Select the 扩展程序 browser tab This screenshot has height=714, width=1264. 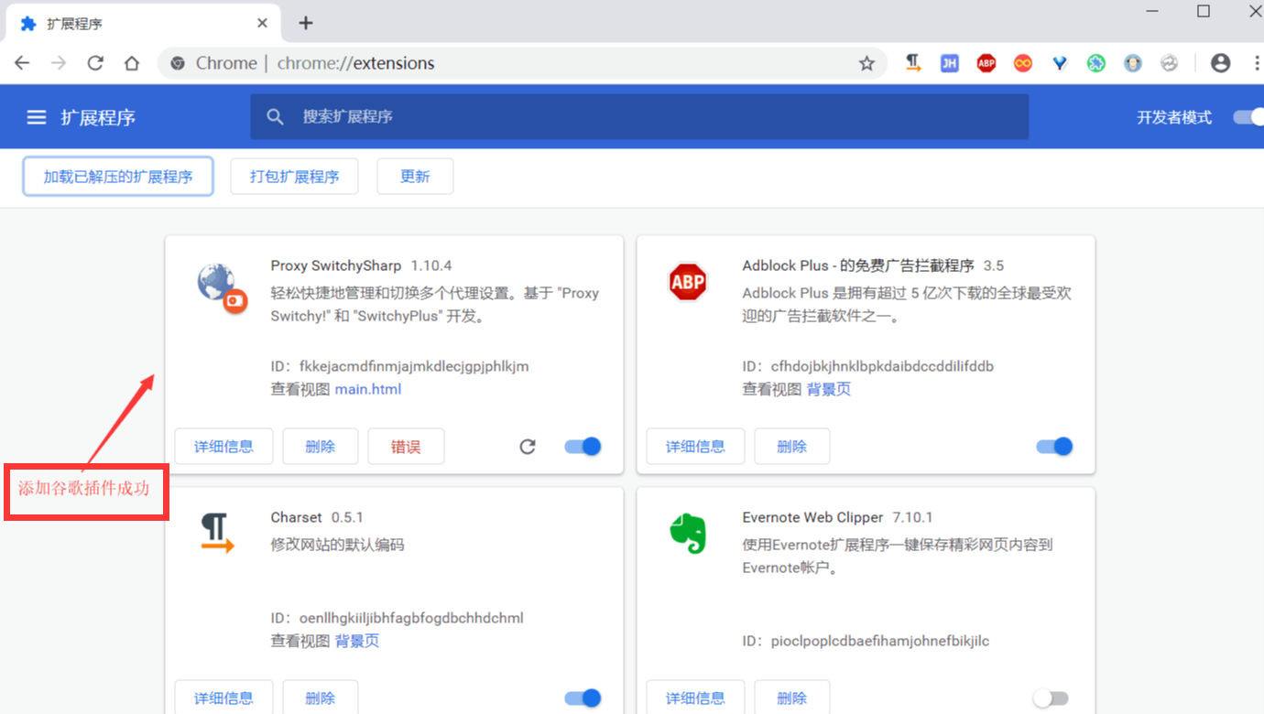137,24
